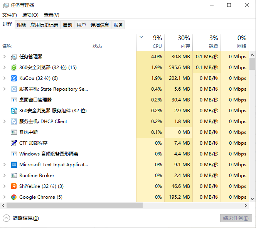256x228 pixels.
Task: Switch to the 性能 tab
Action: pos(21,25)
